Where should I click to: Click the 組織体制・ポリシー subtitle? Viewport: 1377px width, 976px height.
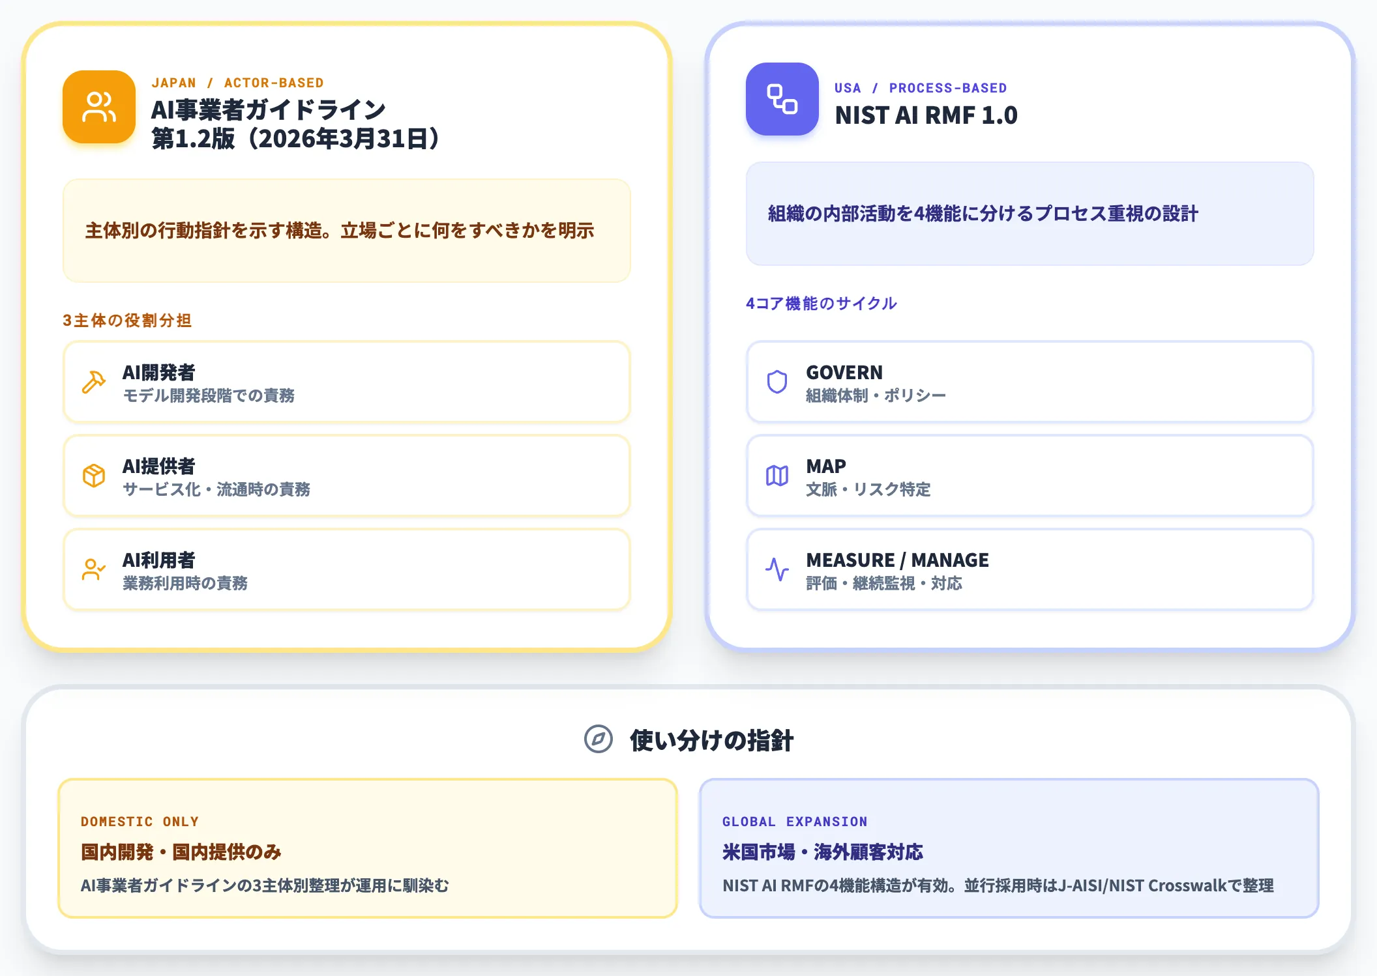pyautogui.click(x=876, y=395)
